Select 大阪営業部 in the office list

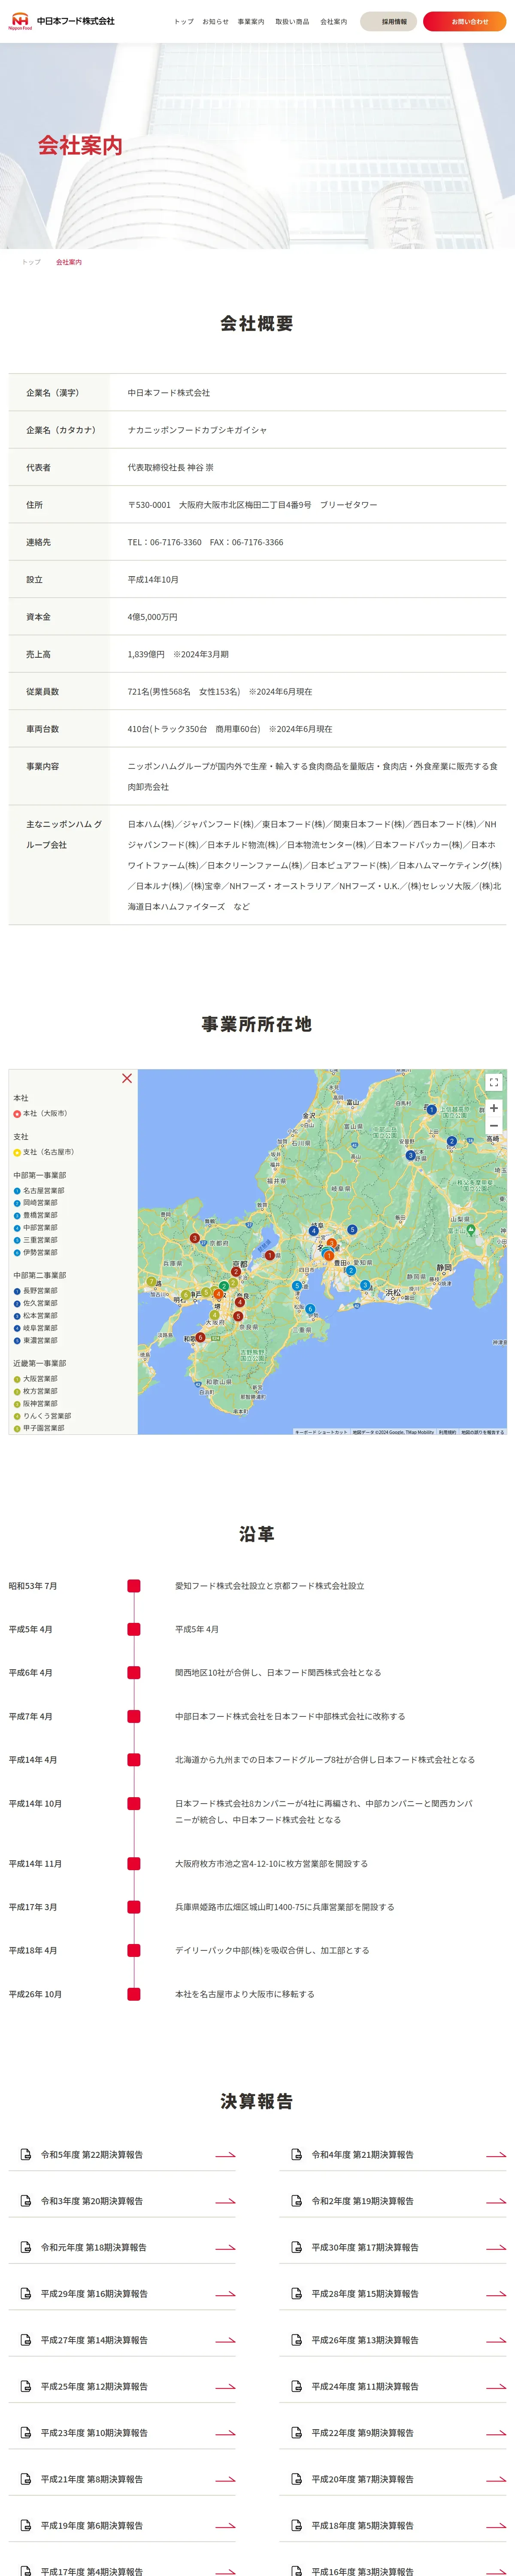click(x=35, y=1379)
